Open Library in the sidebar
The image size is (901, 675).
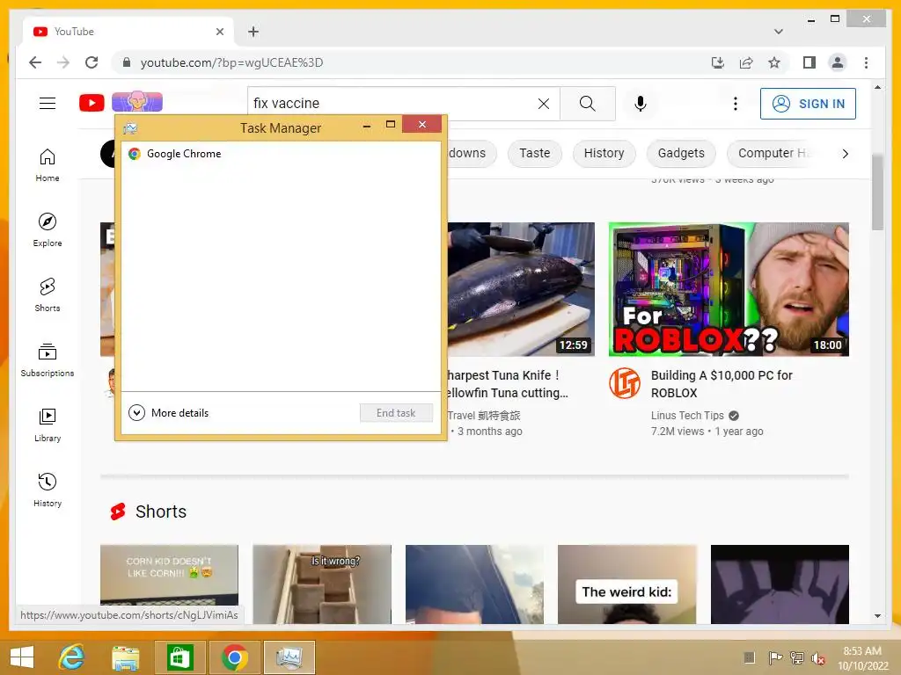(48, 425)
